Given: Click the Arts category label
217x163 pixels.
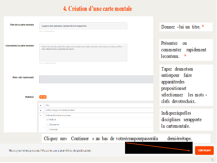Looking at the screenshot, I should pyautogui.click(x=48, y=105).
